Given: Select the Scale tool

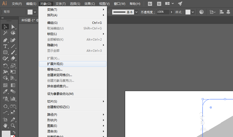Looking at the screenshot, I should (x=13, y=66).
